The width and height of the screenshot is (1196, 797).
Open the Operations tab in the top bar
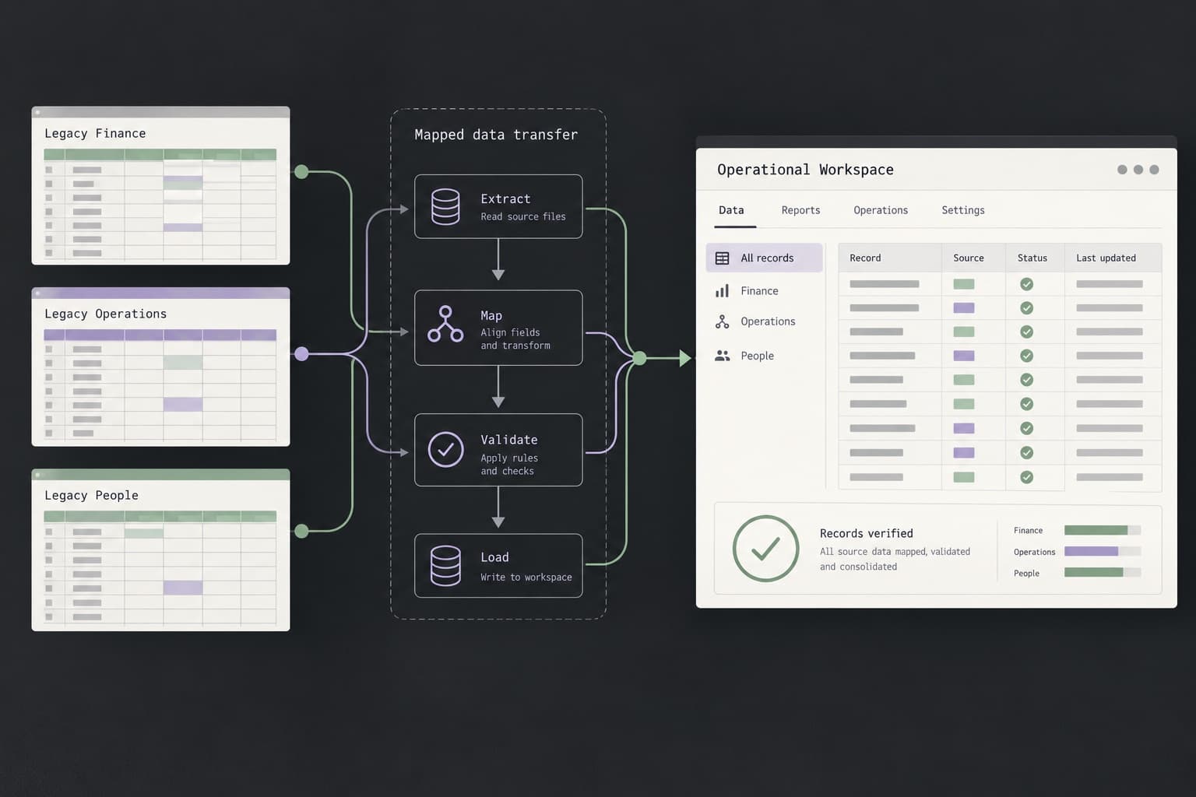point(881,210)
